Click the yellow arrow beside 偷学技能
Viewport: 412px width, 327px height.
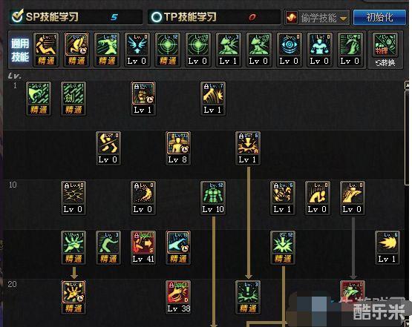pos(343,19)
